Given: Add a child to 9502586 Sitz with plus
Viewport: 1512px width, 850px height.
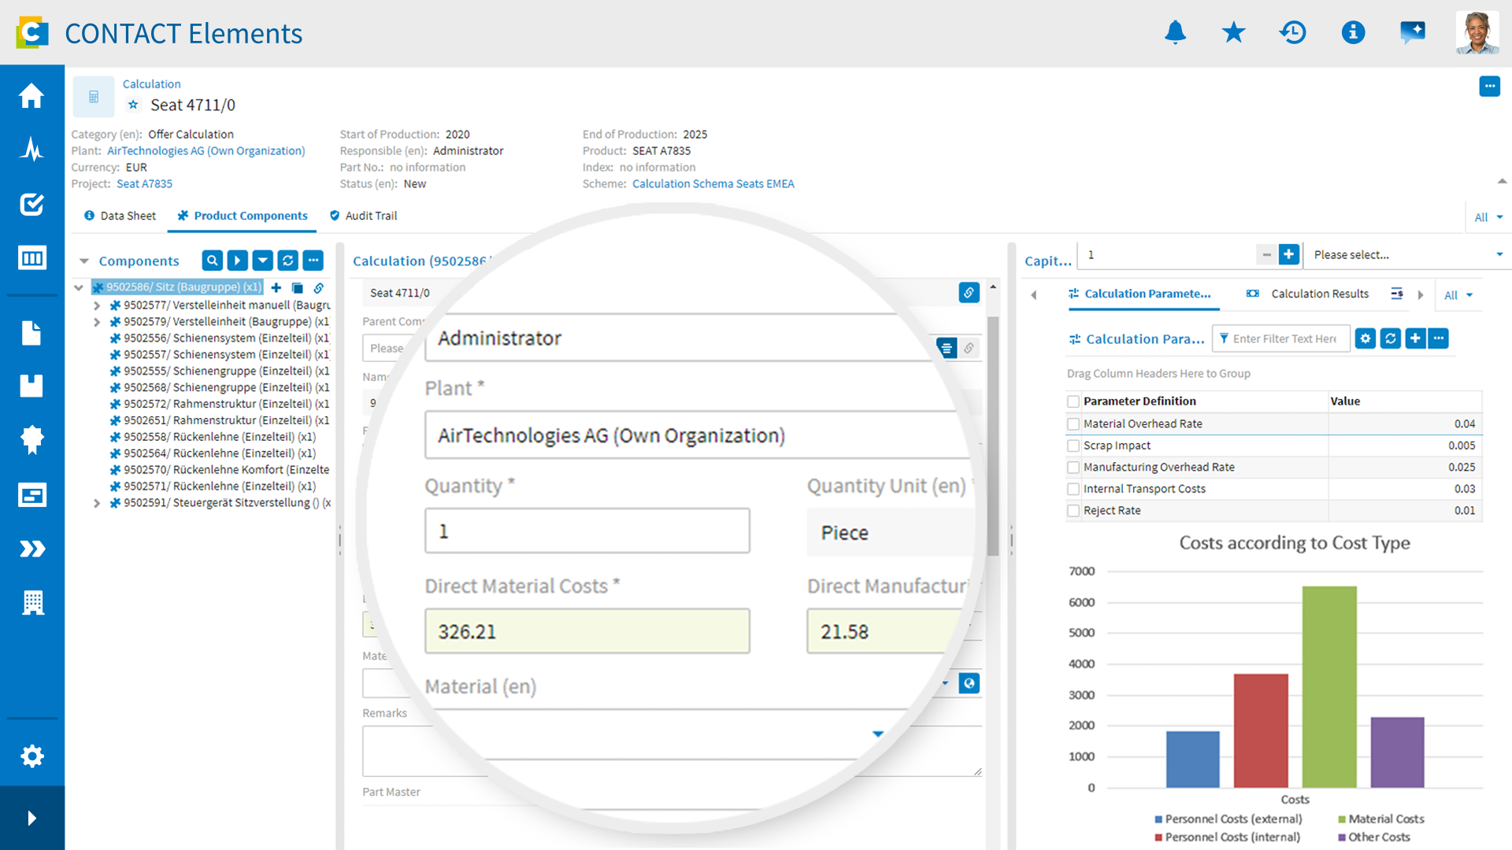Looking at the screenshot, I should click(276, 288).
